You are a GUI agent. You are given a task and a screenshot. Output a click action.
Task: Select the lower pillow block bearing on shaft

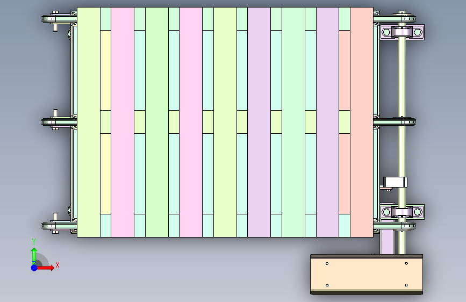pyautogui.click(x=402, y=212)
